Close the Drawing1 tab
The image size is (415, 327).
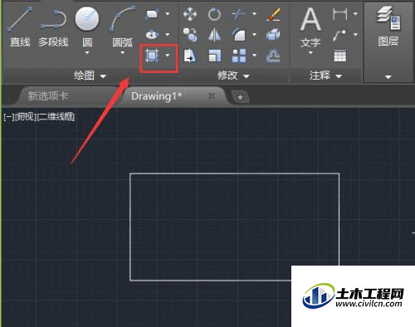pyautogui.click(x=212, y=96)
